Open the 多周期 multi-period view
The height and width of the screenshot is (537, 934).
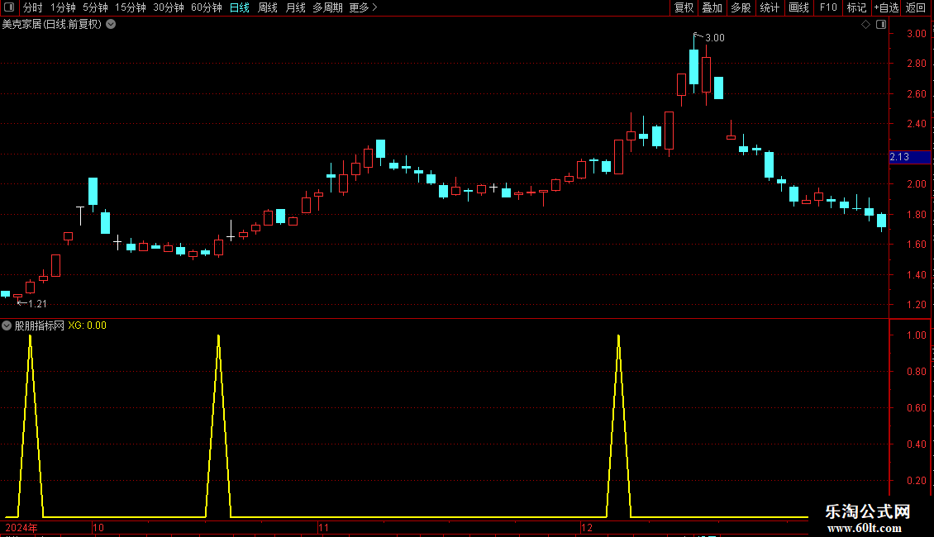click(x=327, y=7)
